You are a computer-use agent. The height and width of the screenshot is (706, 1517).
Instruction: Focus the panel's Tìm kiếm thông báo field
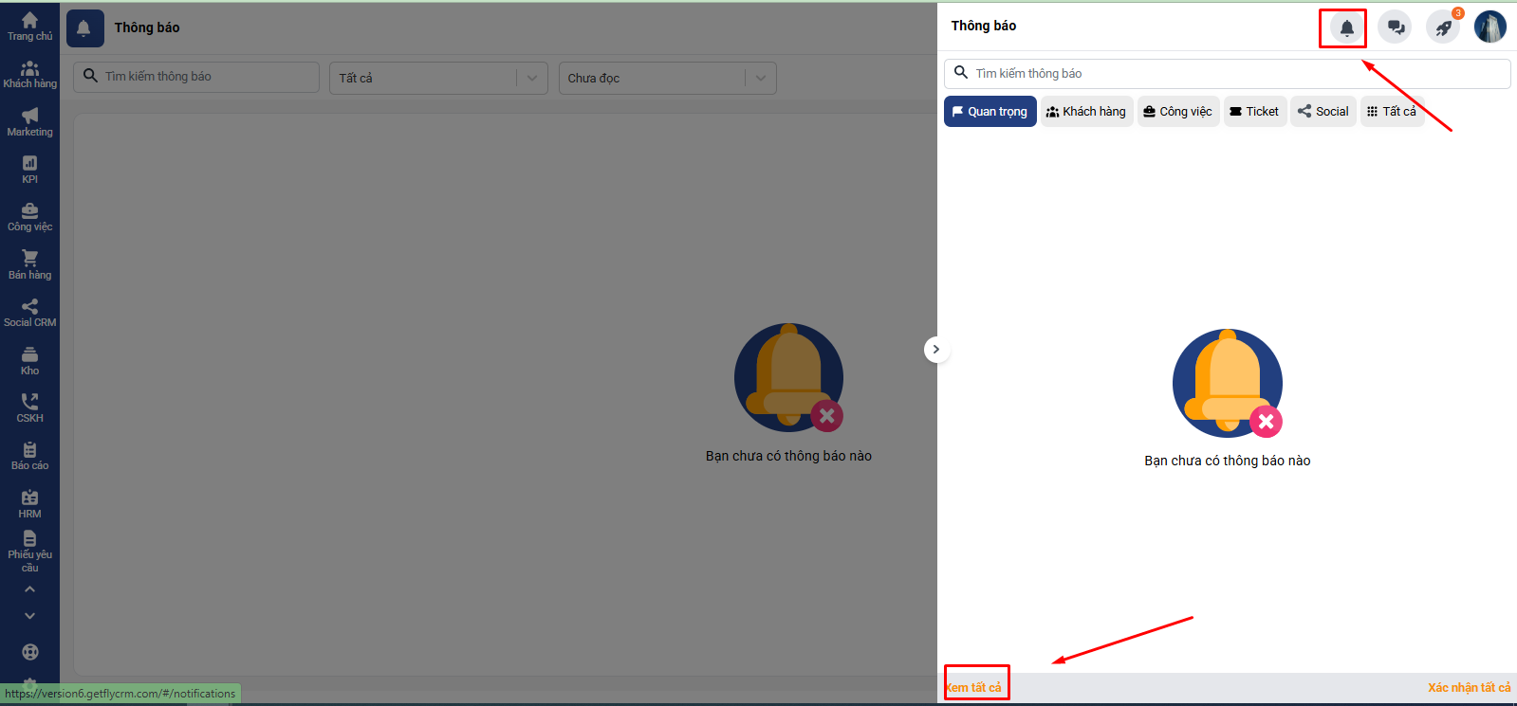tap(1233, 74)
